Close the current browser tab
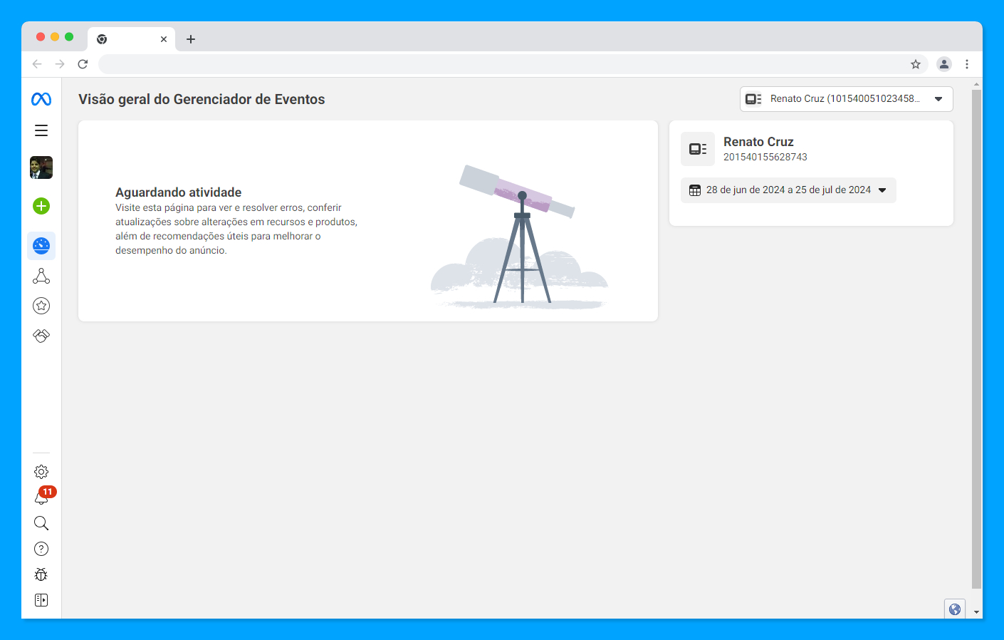Image resolution: width=1004 pixels, height=640 pixels. point(164,39)
